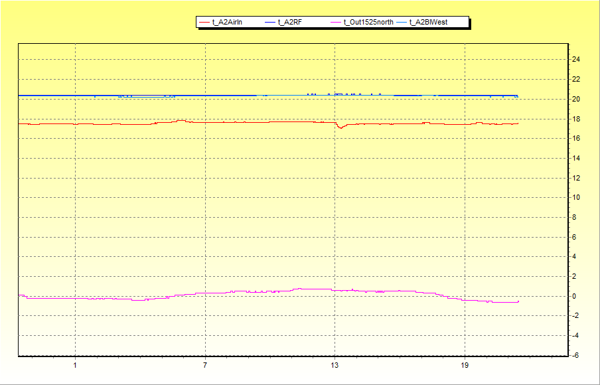Click line sample left of t_A2BlWest
This screenshot has height=385, width=600.
[402, 23]
